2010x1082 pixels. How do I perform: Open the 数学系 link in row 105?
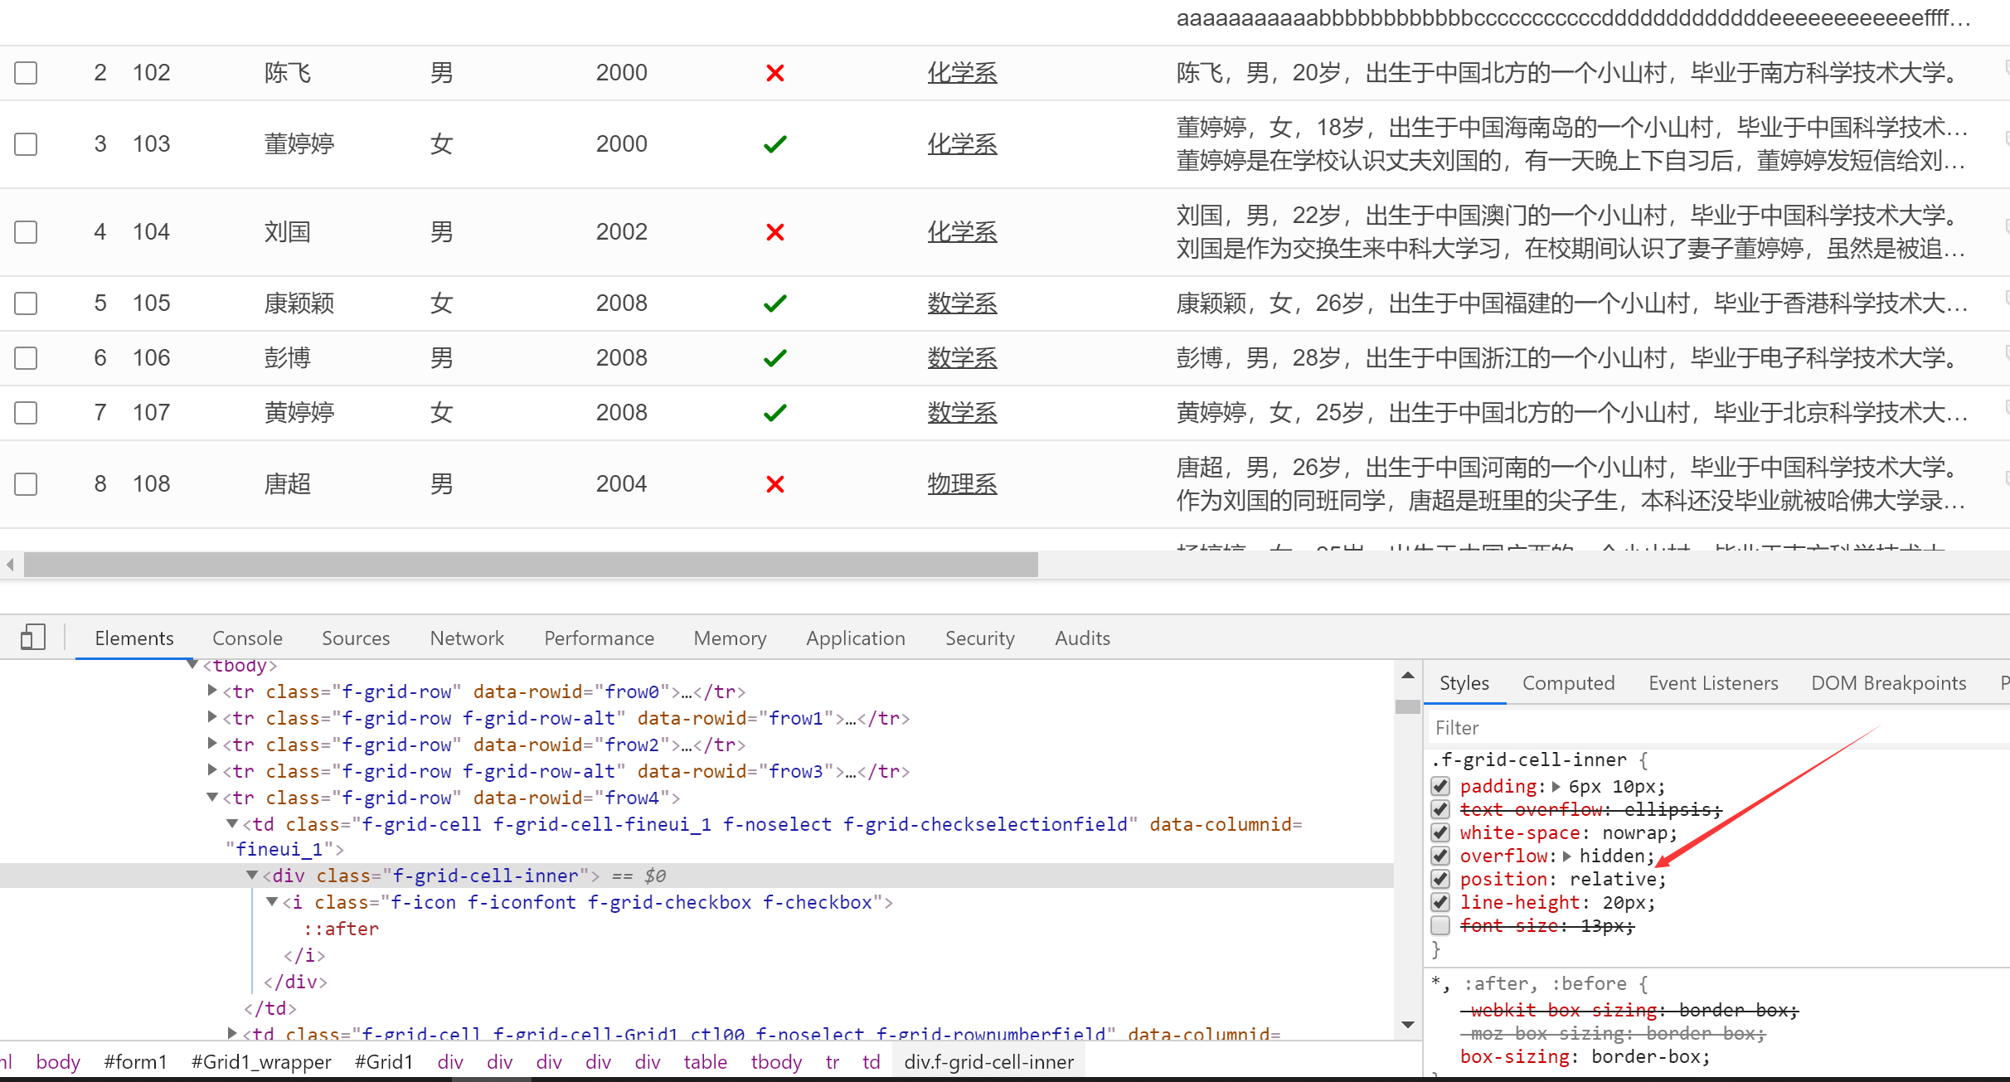point(962,303)
